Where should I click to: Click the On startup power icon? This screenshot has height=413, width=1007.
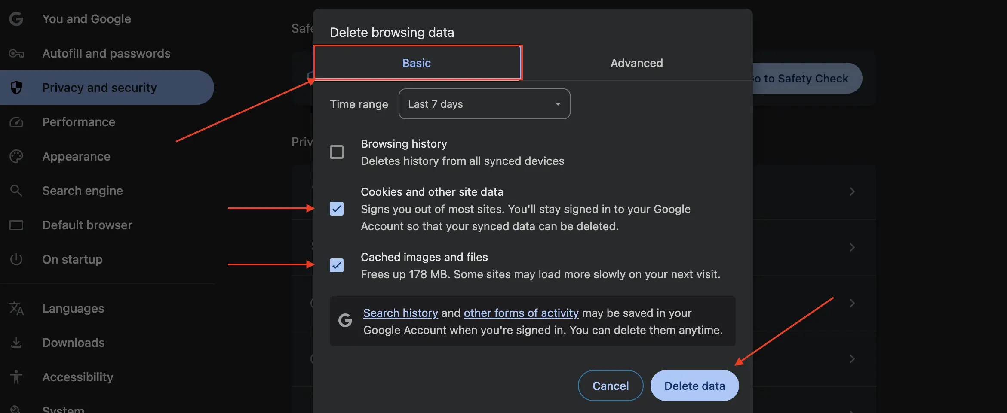[16, 259]
